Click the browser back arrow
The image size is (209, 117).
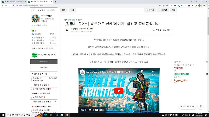3,5
